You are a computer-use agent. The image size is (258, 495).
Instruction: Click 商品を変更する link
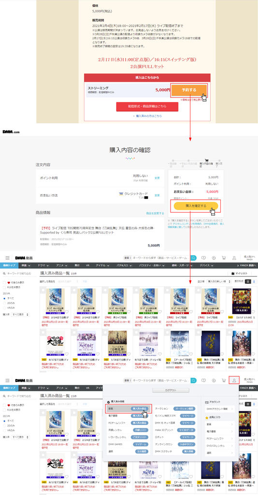click(x=155, y=213)
